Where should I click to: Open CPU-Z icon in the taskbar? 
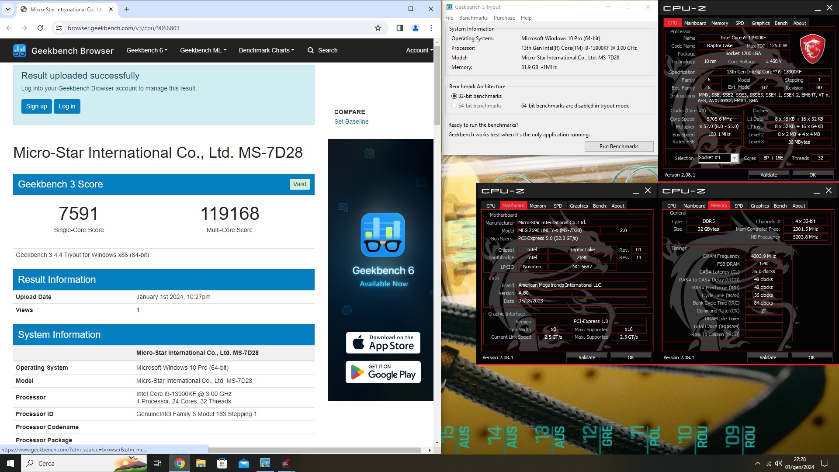(287, 463)
